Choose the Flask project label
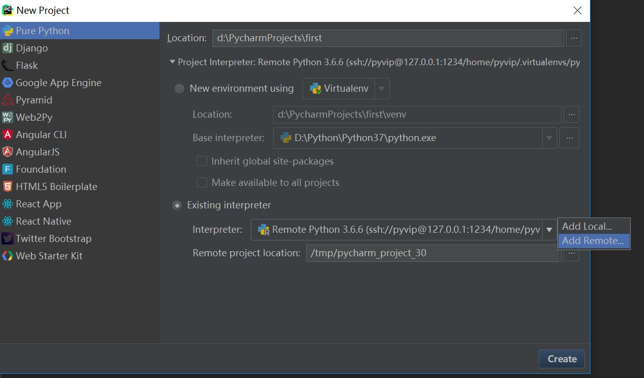Screen dimensions: 644x378 click(26, 65)
